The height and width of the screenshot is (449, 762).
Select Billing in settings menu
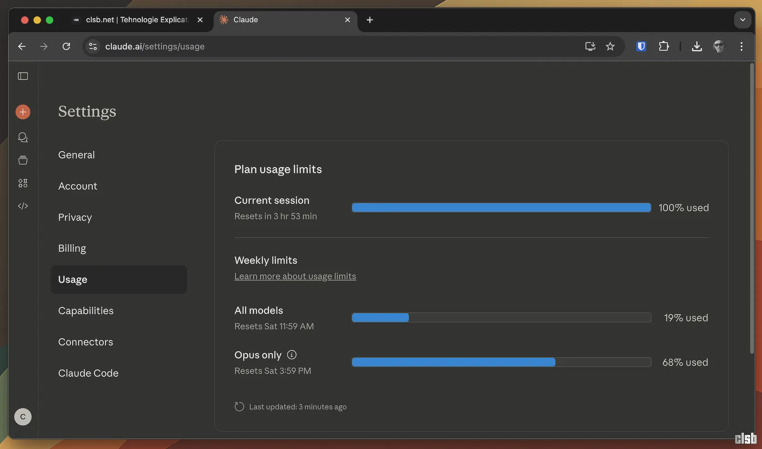point(72,248)
